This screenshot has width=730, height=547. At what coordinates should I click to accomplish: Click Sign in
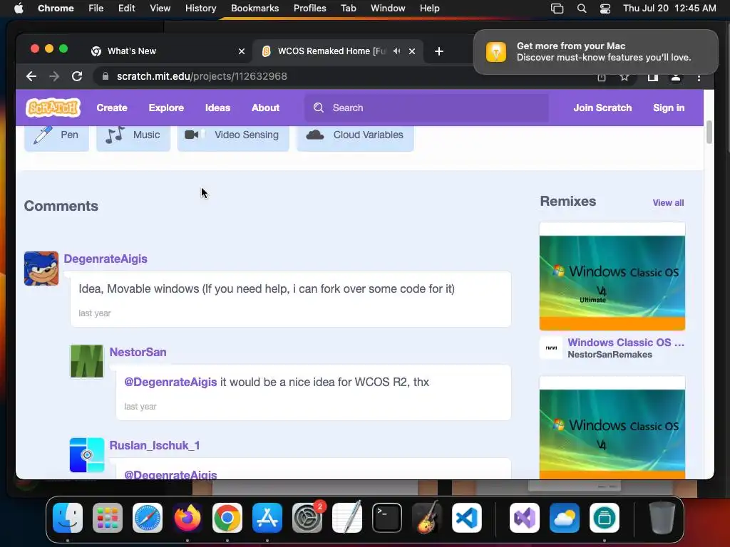(669, 108)
